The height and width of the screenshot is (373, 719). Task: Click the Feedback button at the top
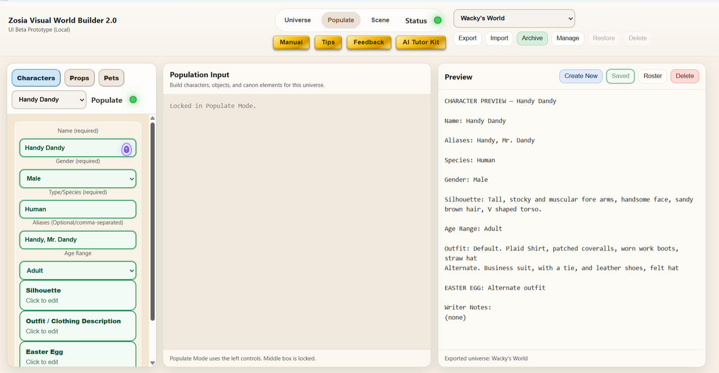[x=368, y=42]
